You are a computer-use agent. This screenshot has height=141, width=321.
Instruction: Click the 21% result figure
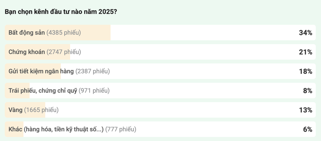(x=306, y=52)
